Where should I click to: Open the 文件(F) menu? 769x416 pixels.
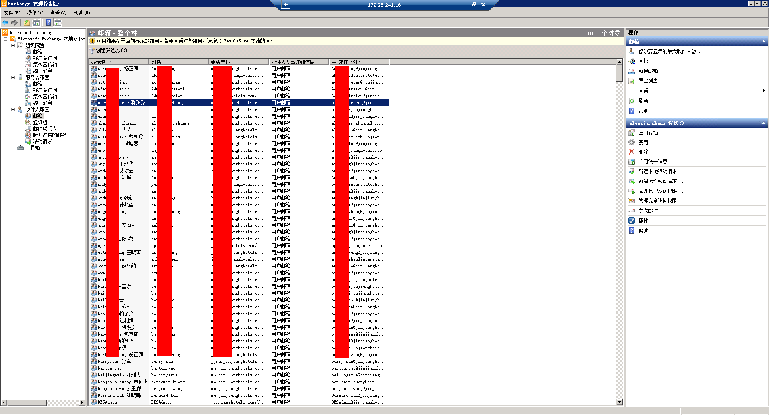12,13
